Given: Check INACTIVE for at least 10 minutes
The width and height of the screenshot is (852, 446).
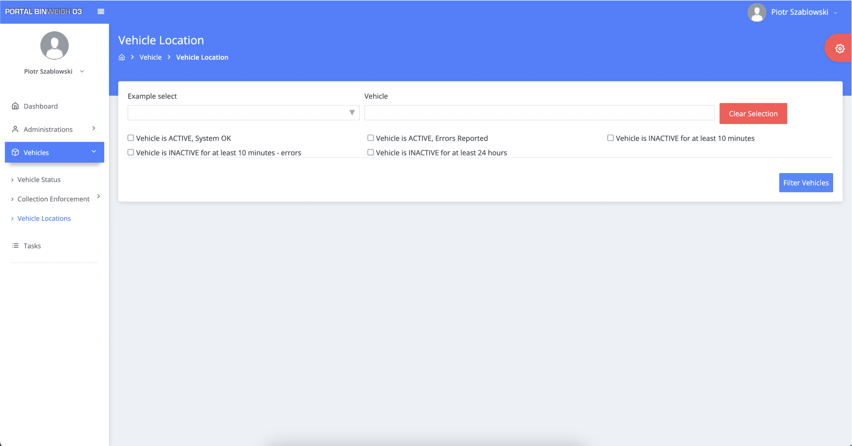Looking at the screenshot, I should [610, 138].
